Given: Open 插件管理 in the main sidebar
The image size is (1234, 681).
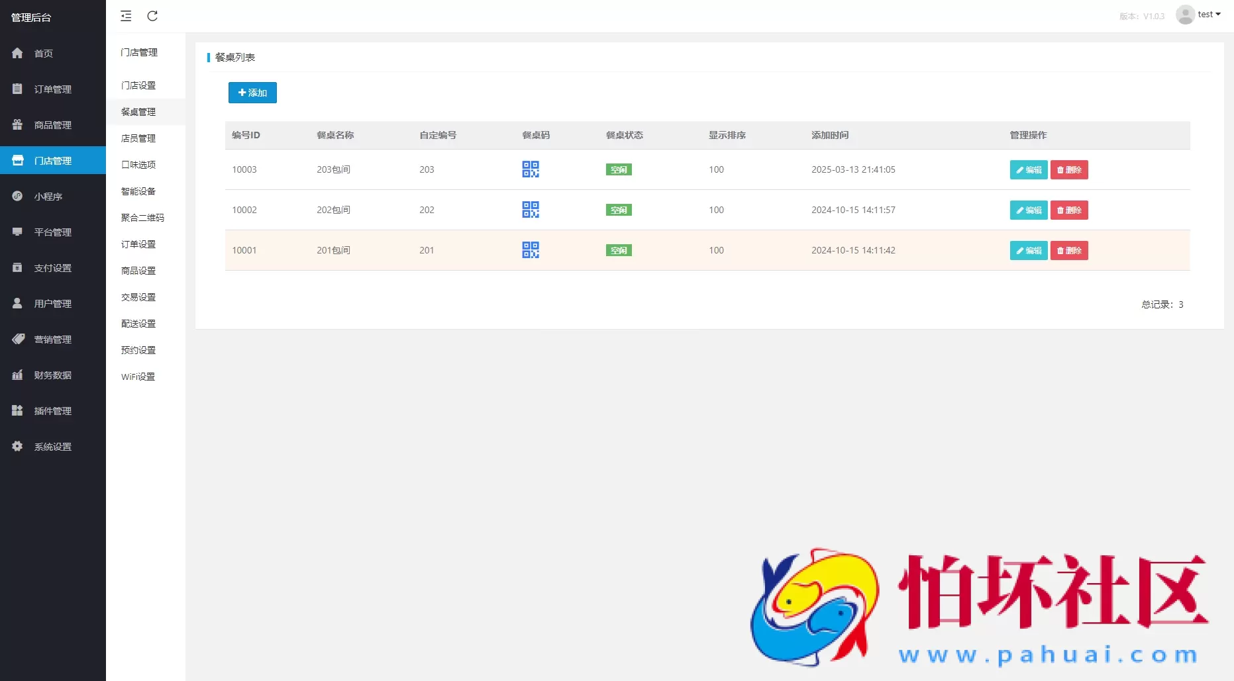Looking at the screenshot, I should pyautogui.click(x=52, y=411).
